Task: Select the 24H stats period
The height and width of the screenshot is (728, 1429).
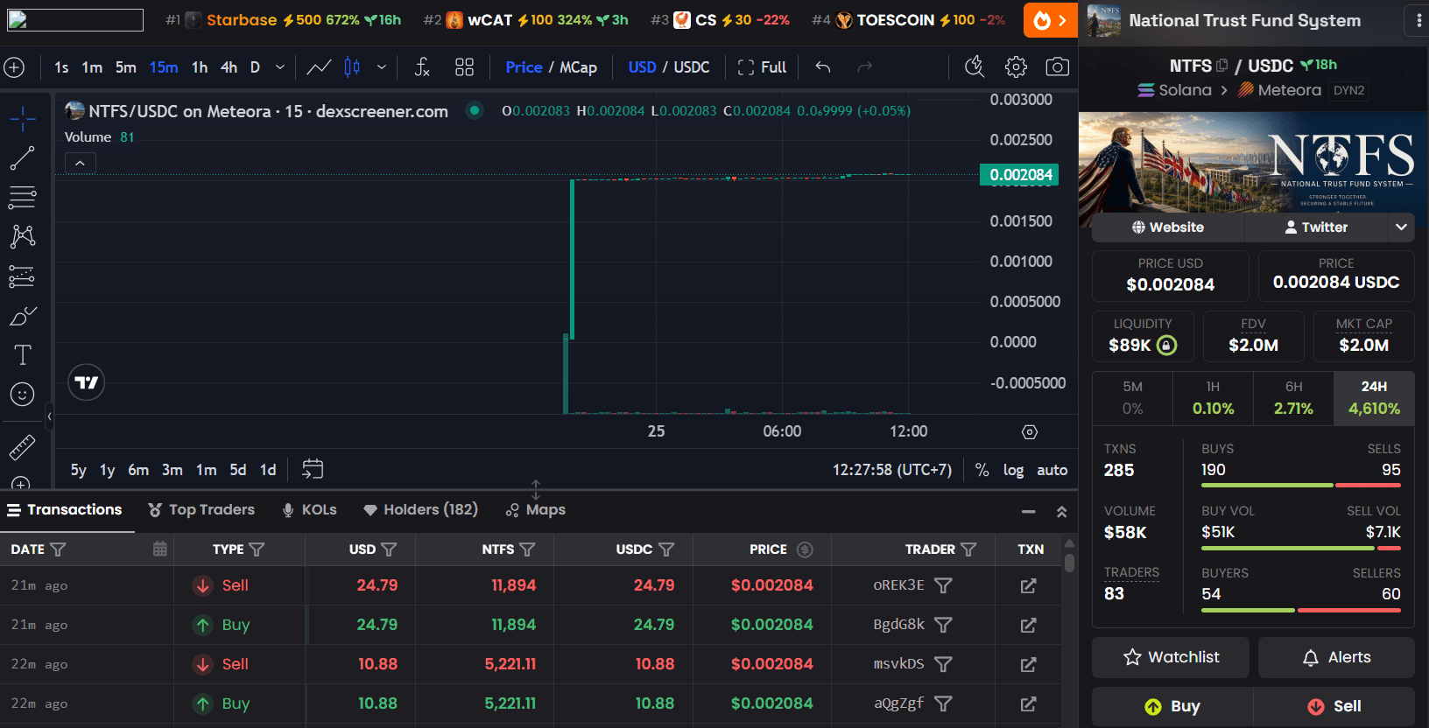Action: tap(1374, 398)
